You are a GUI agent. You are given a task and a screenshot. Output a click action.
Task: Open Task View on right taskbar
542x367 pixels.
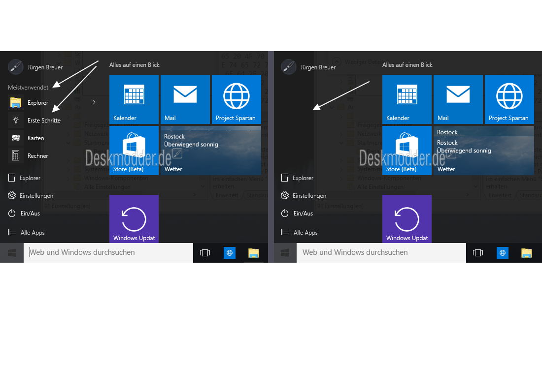(x=478, y=253)
